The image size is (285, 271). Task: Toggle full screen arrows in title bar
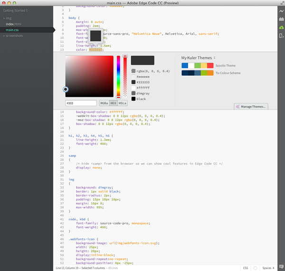(x=282, y=3)
